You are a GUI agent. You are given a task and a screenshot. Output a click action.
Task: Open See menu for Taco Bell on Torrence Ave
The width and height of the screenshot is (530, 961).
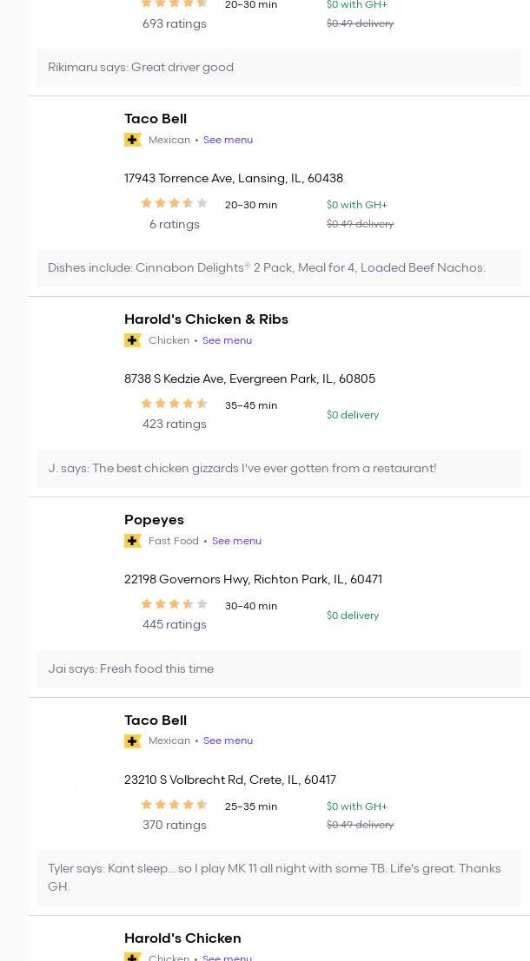click(x=228, y=140)
